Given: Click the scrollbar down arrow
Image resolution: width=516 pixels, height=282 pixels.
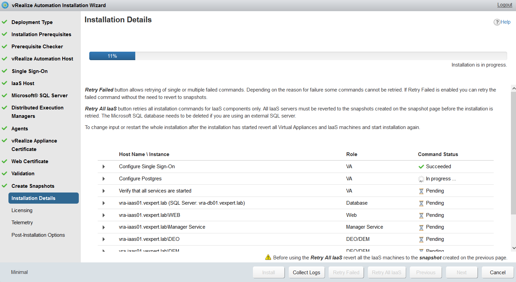Looking at the screenshot, I should coord(514,248).
